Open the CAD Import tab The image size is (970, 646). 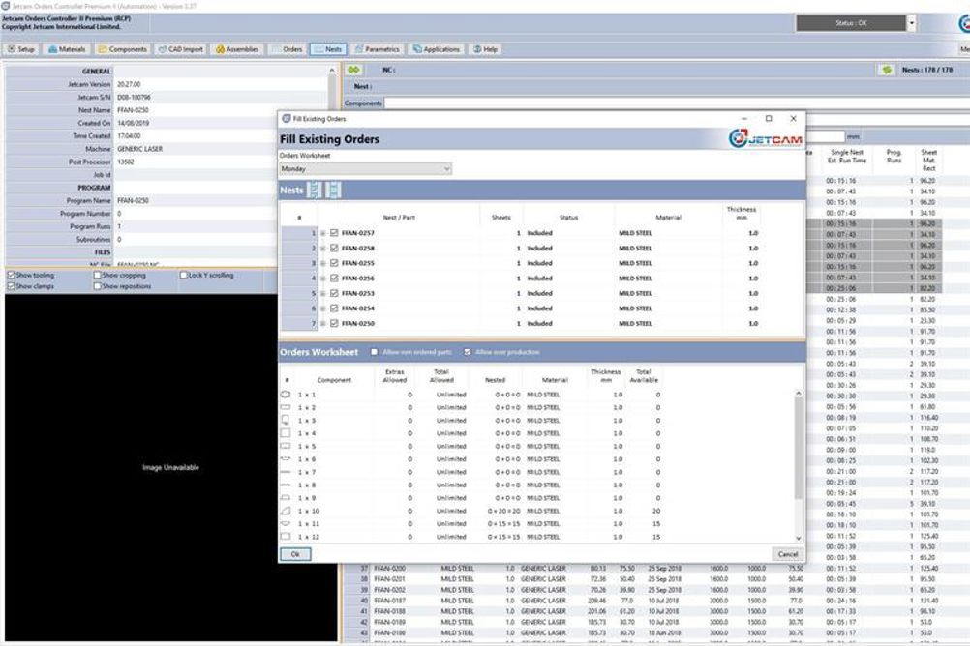click(x=181, y=48)
